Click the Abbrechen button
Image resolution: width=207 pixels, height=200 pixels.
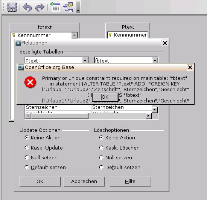[84, 182]
